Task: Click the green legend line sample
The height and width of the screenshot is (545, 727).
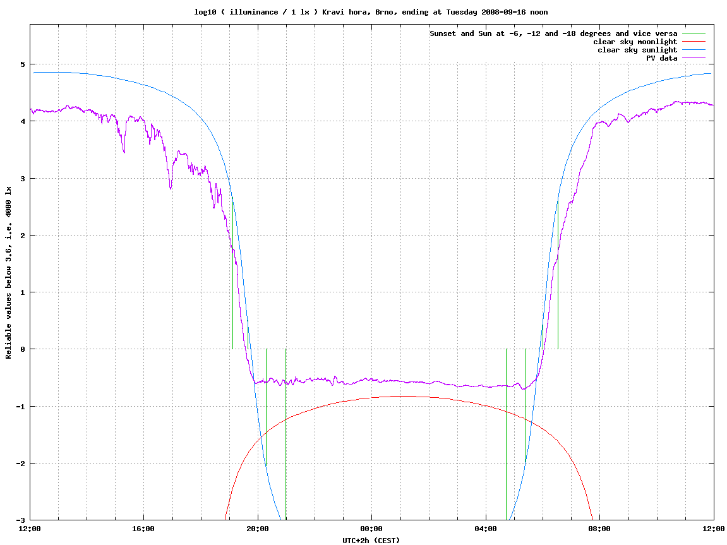Action: (x=693, y=33)
